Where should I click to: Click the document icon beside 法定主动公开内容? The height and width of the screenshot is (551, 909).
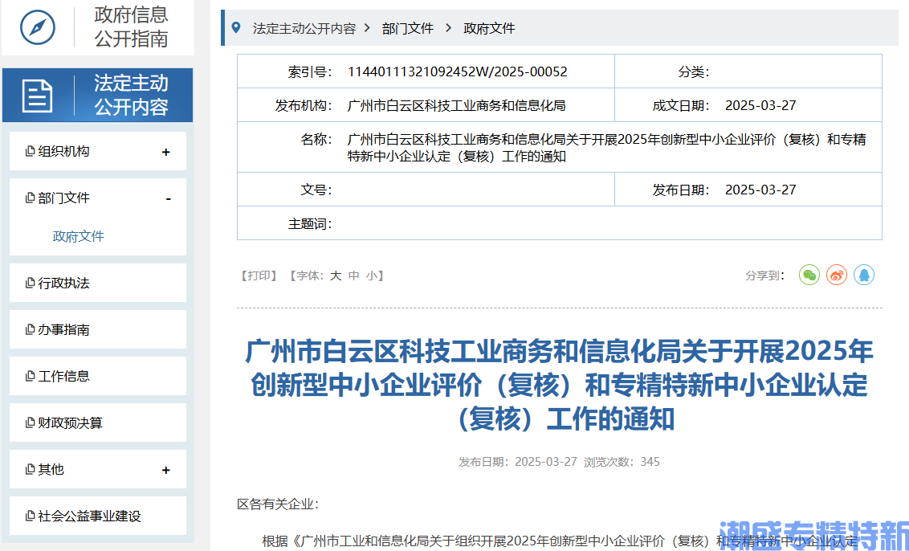point(38,96)
